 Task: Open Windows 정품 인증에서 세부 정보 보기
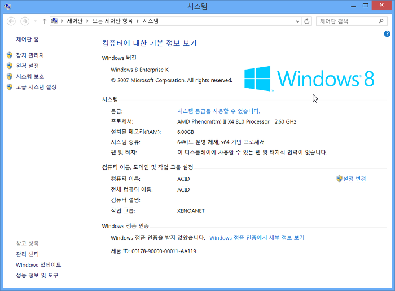257,238
